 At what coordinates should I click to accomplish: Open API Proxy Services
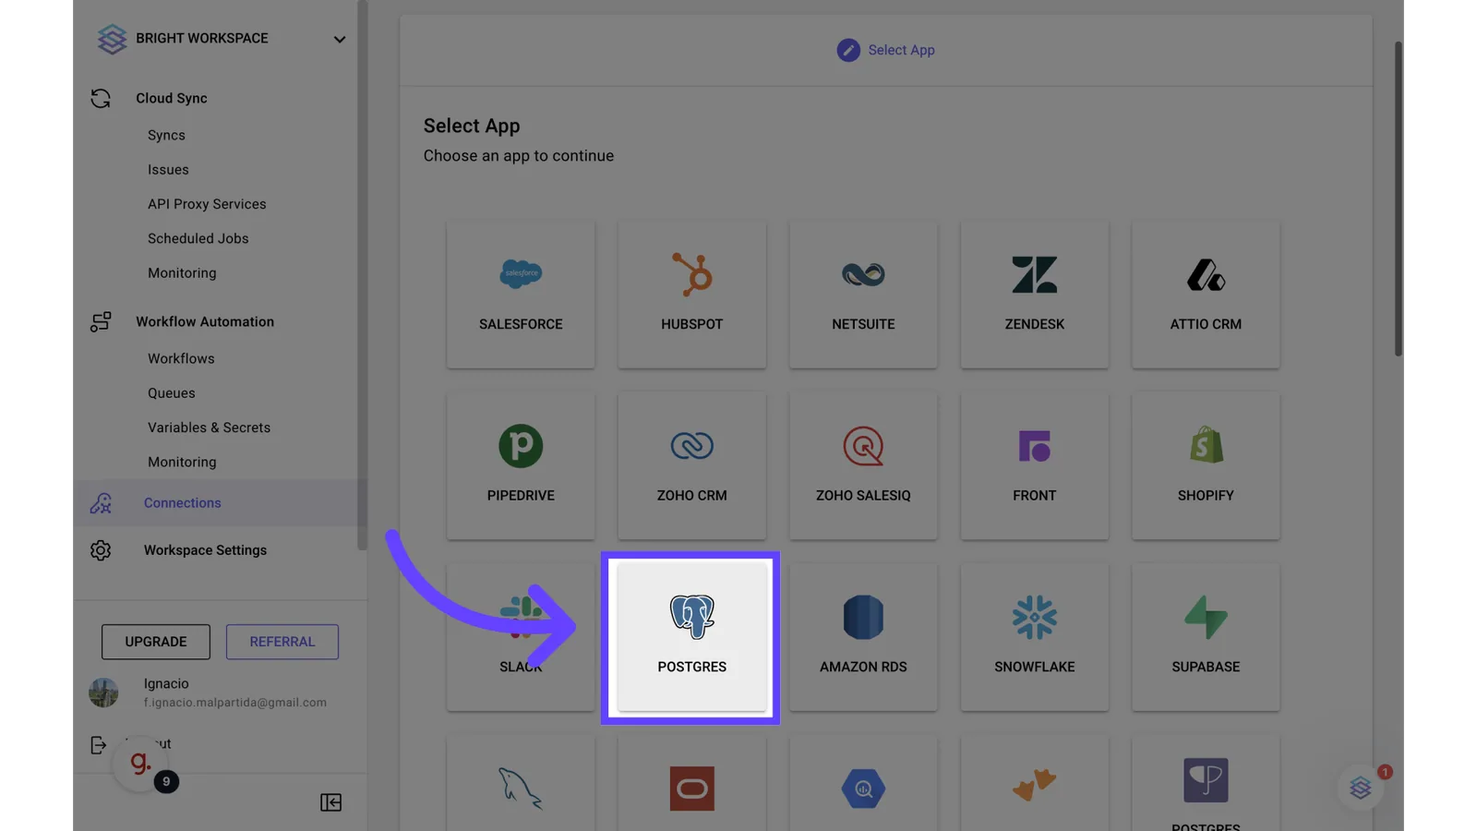(207, 204)
